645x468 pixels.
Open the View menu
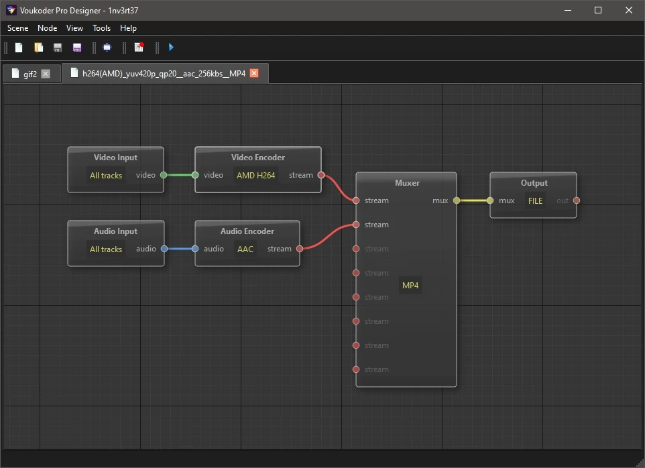pyautogui.click(x=74, y=28)
